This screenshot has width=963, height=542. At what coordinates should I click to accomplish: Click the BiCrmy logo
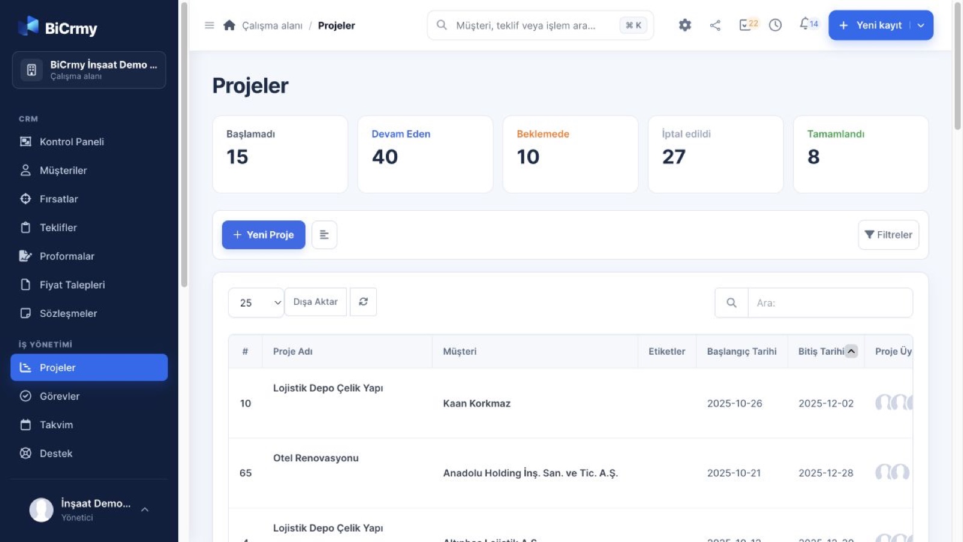pos(58,26)
